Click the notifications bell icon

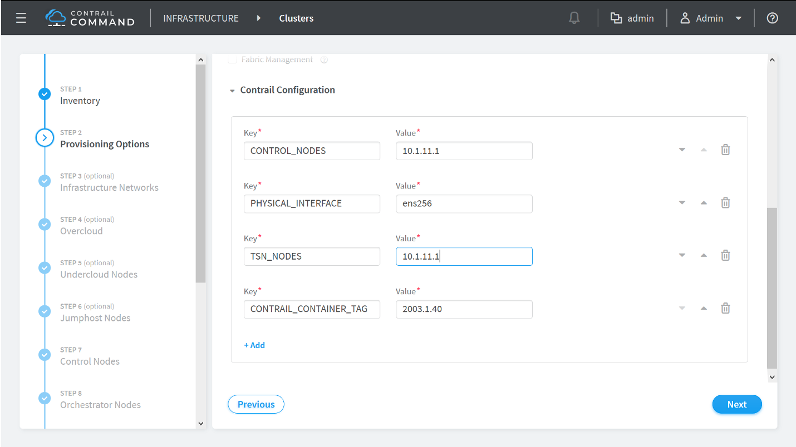pos(574,18)
